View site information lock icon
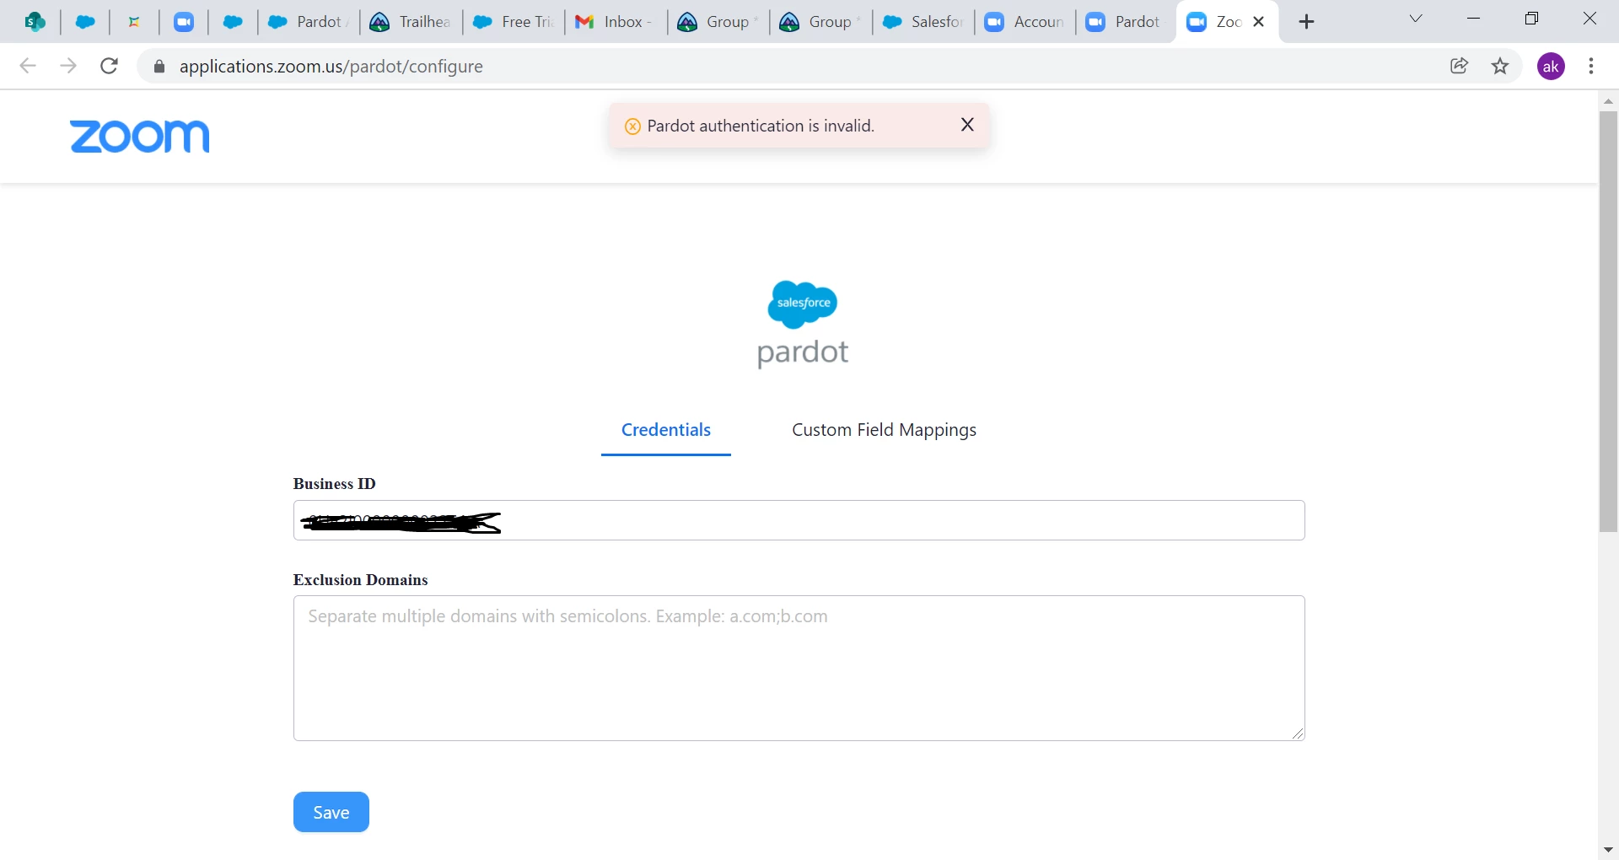Screen dimensions: 1619x860 coord(159,66)
